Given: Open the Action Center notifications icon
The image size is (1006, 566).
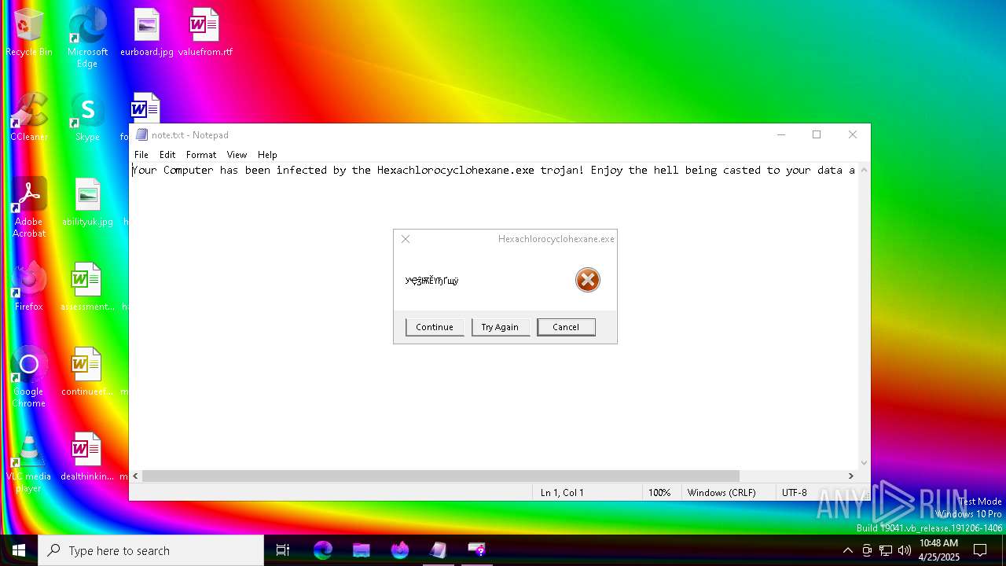Looking at the screenshot, I should click(980, 550).
